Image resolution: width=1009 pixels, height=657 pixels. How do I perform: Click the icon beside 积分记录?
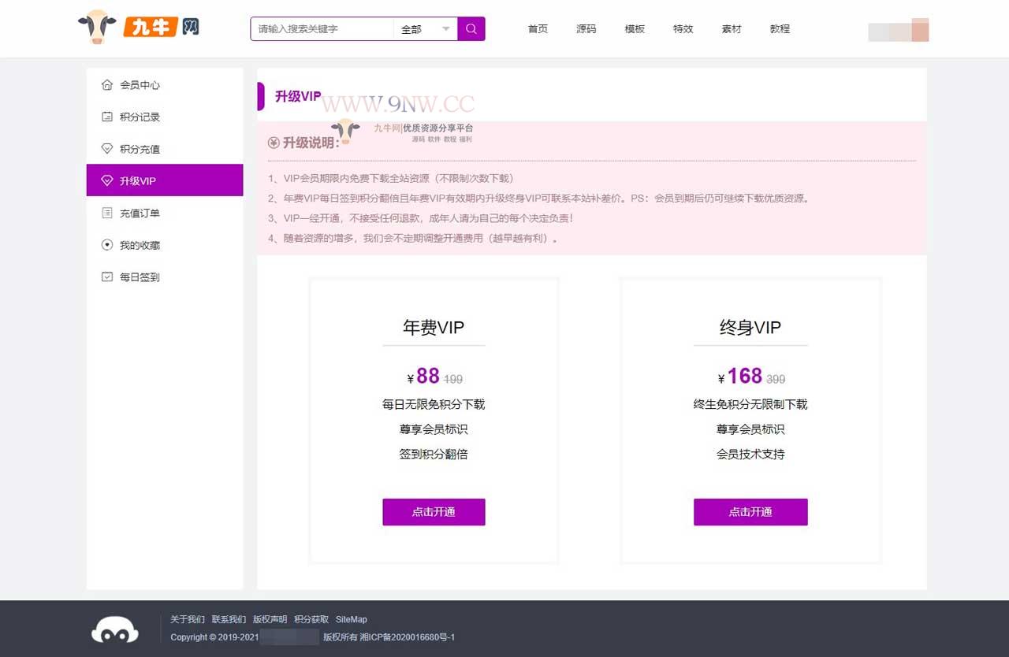click(107, 117)
